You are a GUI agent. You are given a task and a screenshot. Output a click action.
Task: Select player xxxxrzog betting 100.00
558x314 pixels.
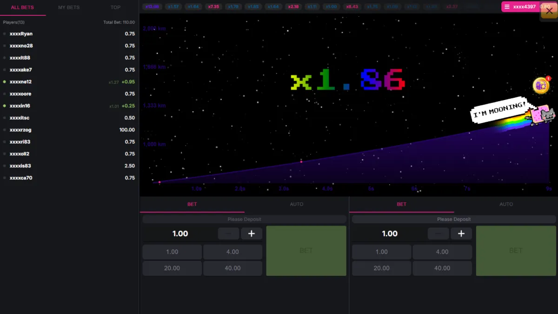(x=69, y=130)
